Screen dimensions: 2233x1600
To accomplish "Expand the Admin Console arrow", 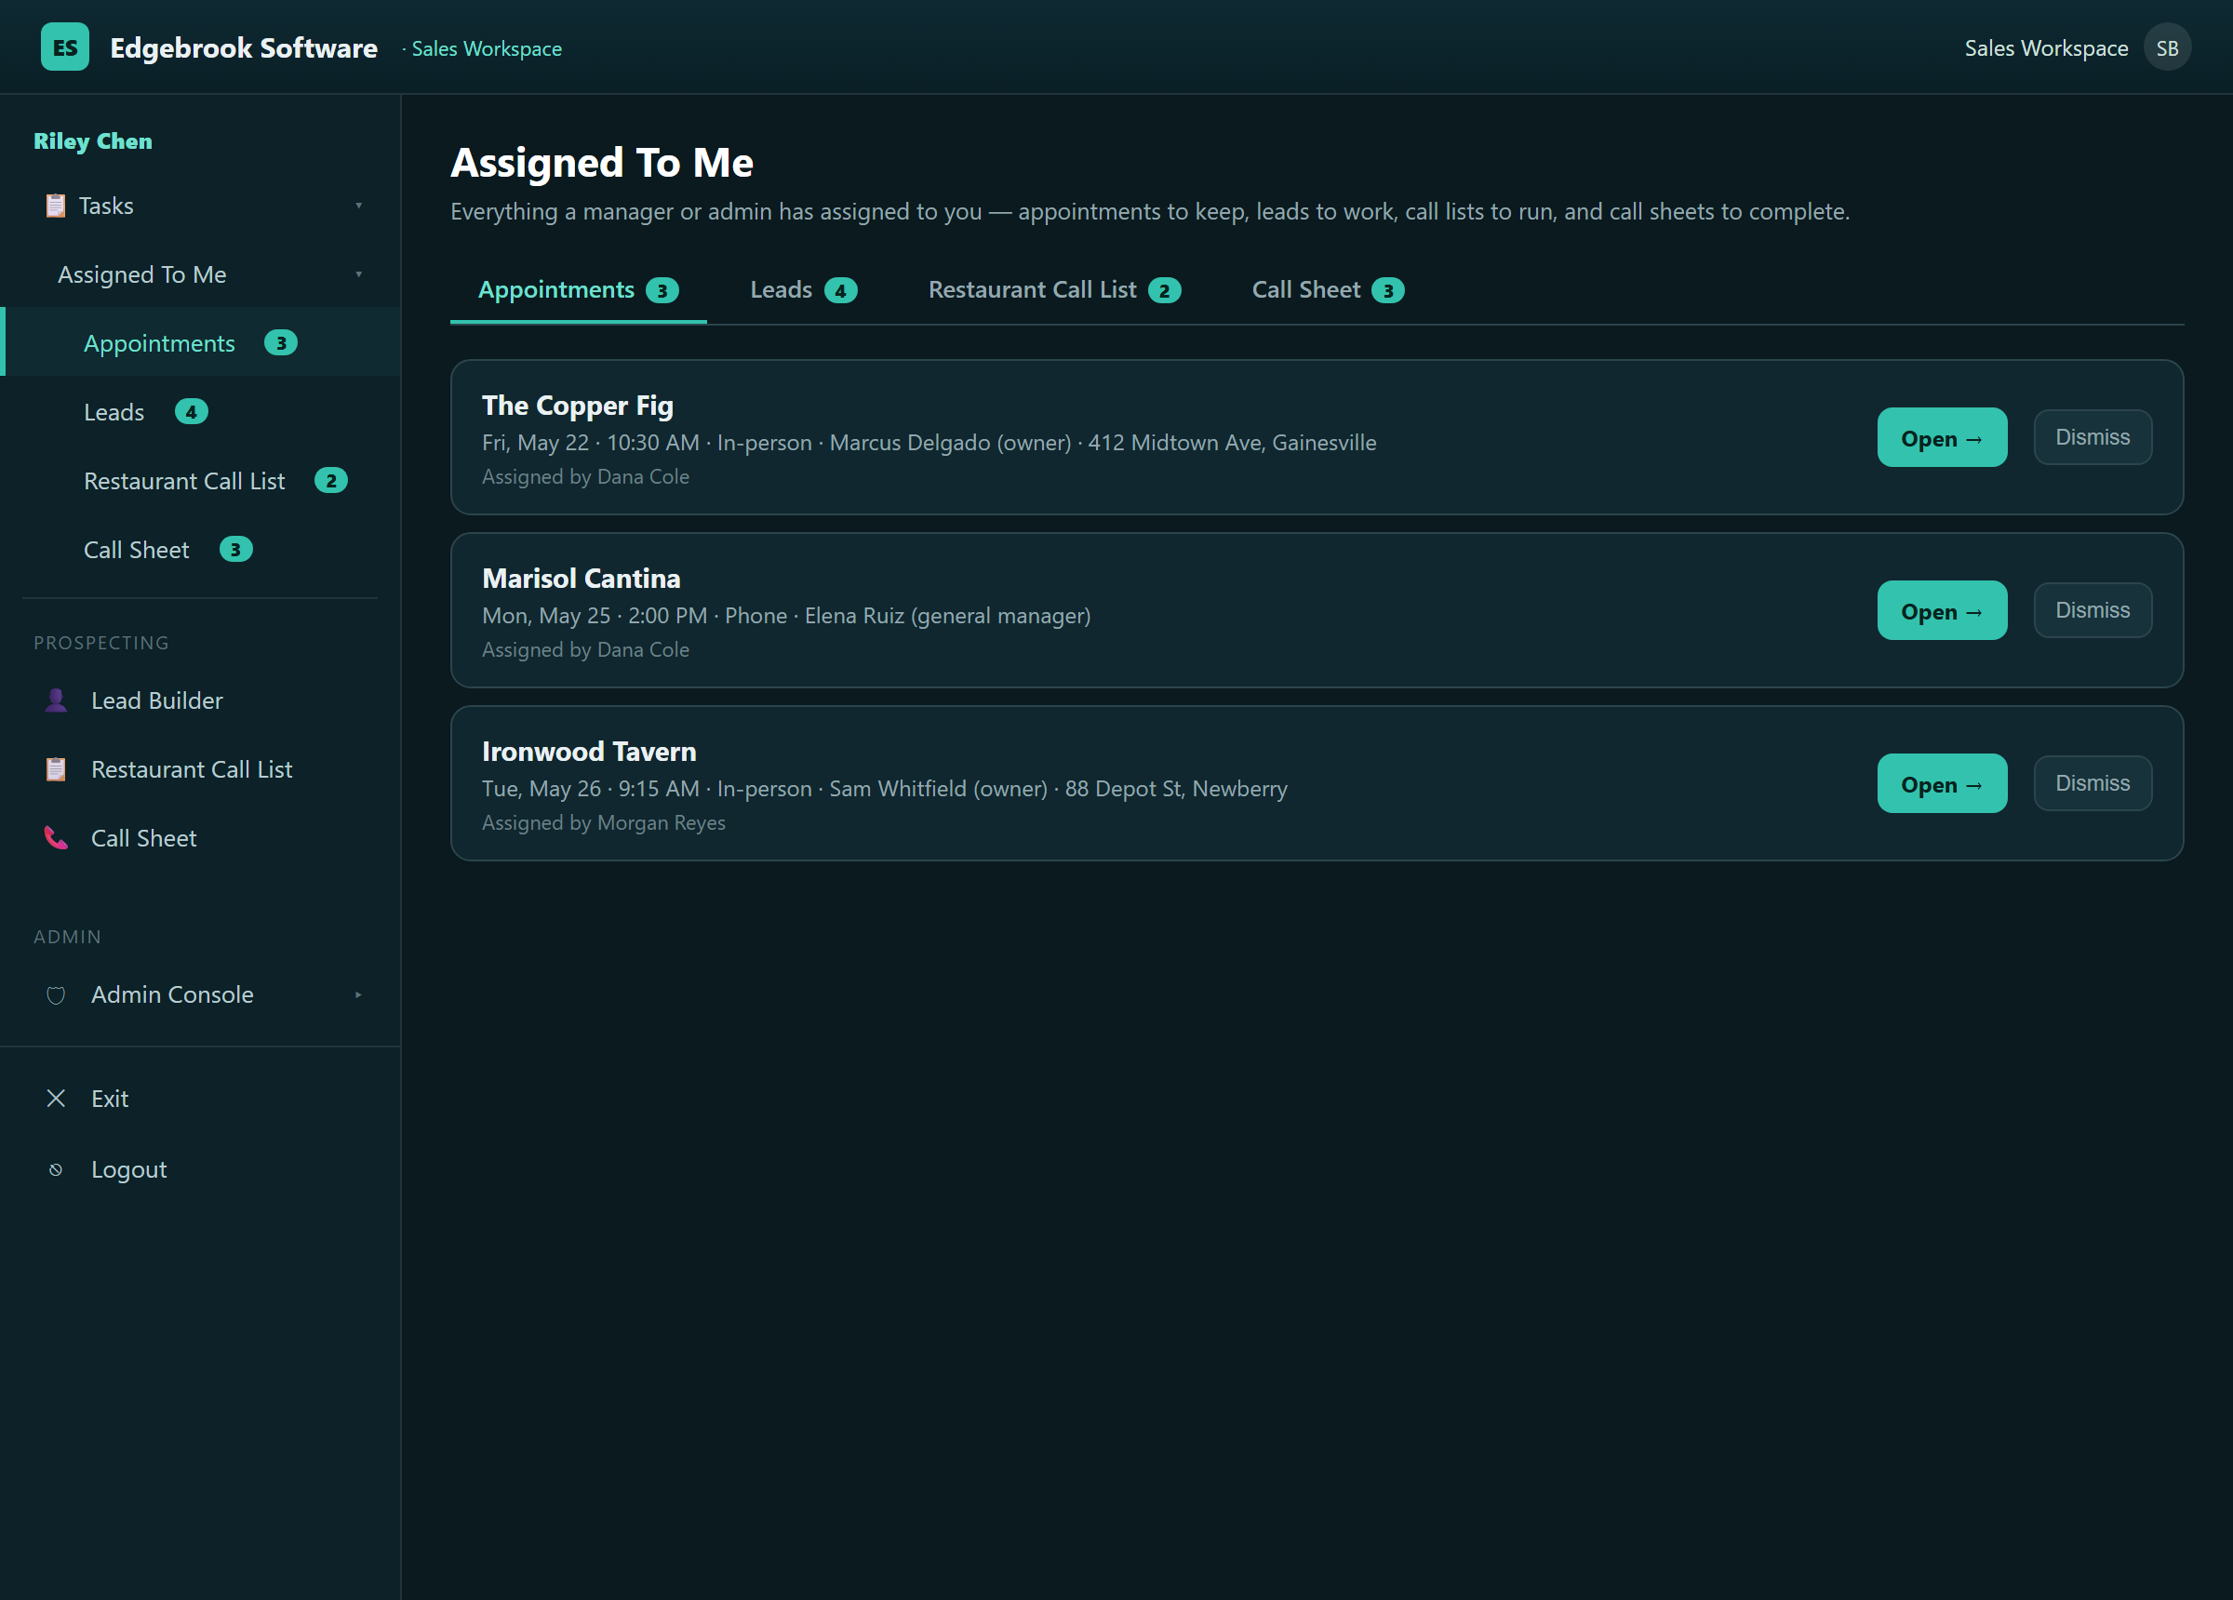I will coord(358,994).
